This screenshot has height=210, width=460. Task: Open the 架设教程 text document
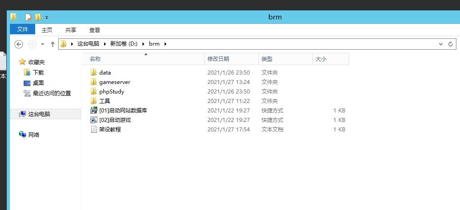(110, 129)
